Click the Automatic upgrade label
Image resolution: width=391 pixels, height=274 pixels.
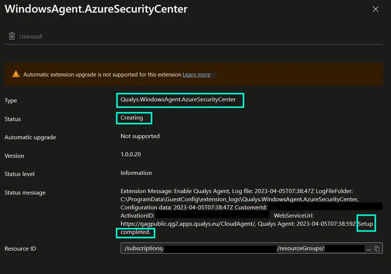point(30,137)
